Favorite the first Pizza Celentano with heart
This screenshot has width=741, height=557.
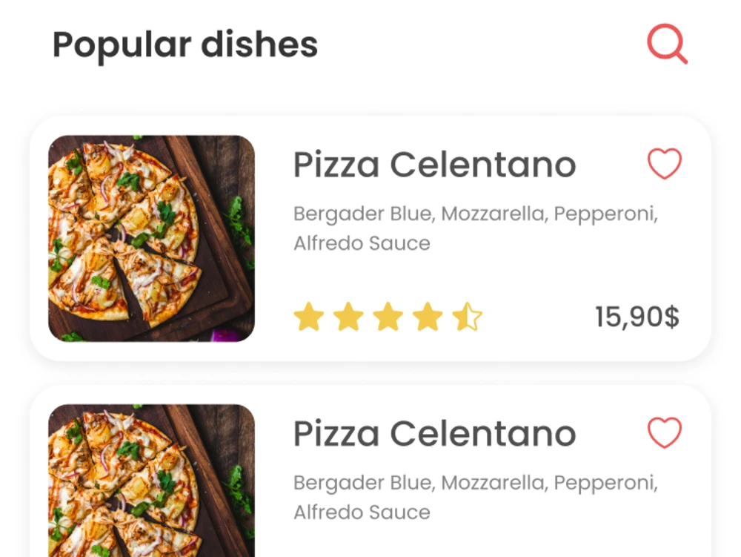tap(665, 164)
